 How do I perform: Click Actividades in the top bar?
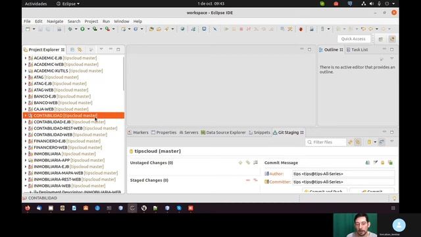pyautogui.click(x=36, y=4)
